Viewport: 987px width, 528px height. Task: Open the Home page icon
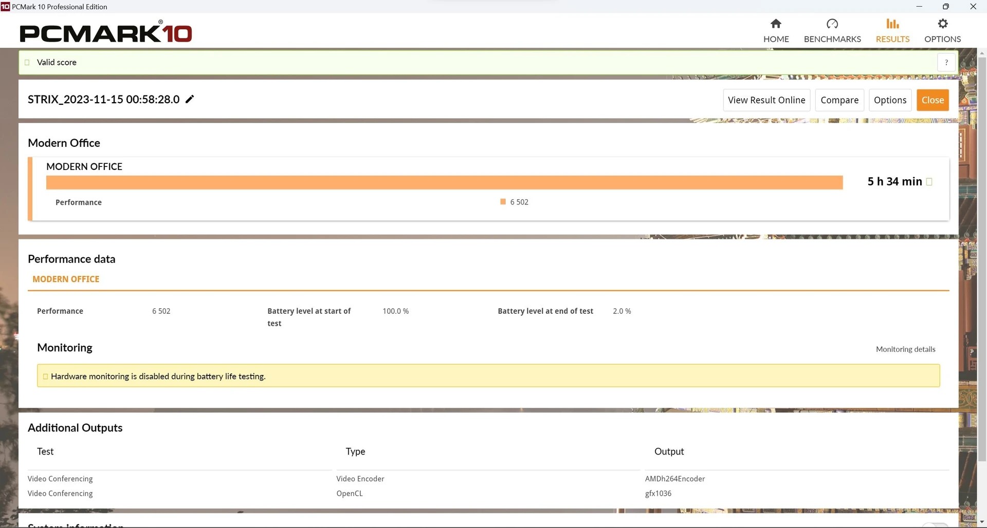[776, 24]
